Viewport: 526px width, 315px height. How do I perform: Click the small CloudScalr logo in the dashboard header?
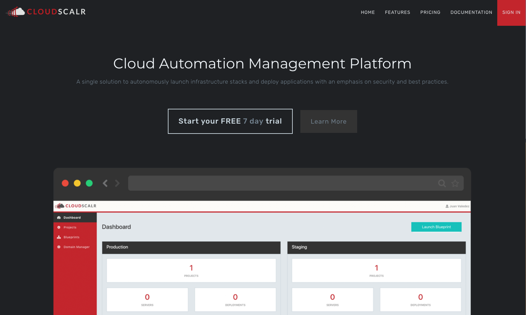(x=76, y=206)
